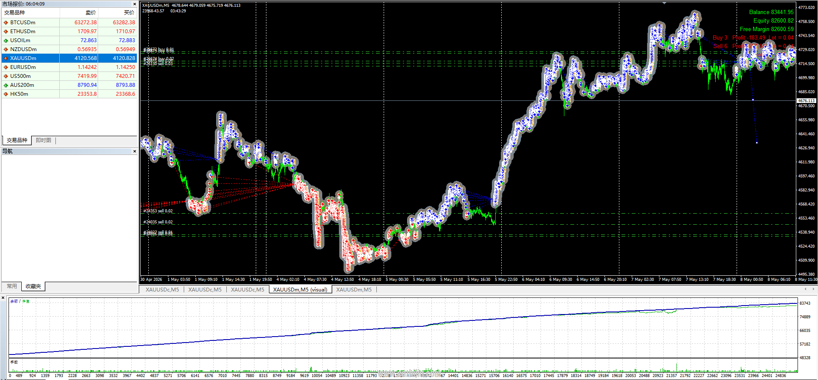The width and height of the screenshot is (818, 380).
Task: Click the EURUSDm symbol arrow icon
Action: click(6, 67)
